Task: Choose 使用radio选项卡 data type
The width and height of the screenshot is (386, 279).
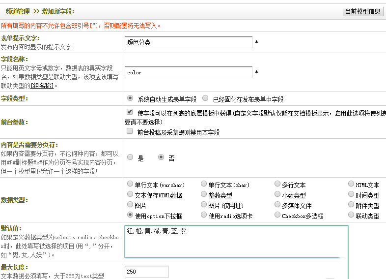Action: tap(204, 215)
